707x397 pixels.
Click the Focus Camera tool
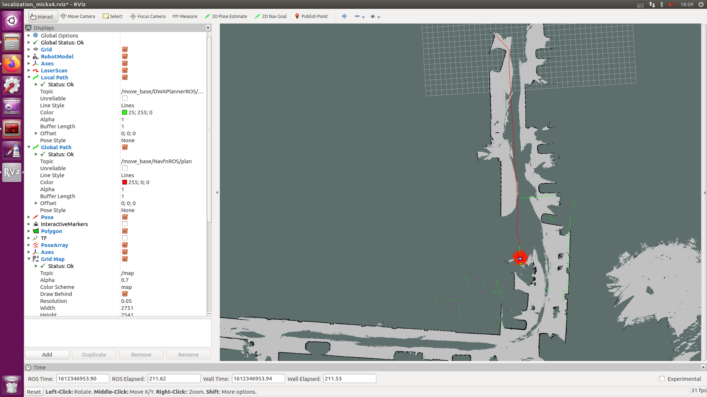[x=148, y=17]
